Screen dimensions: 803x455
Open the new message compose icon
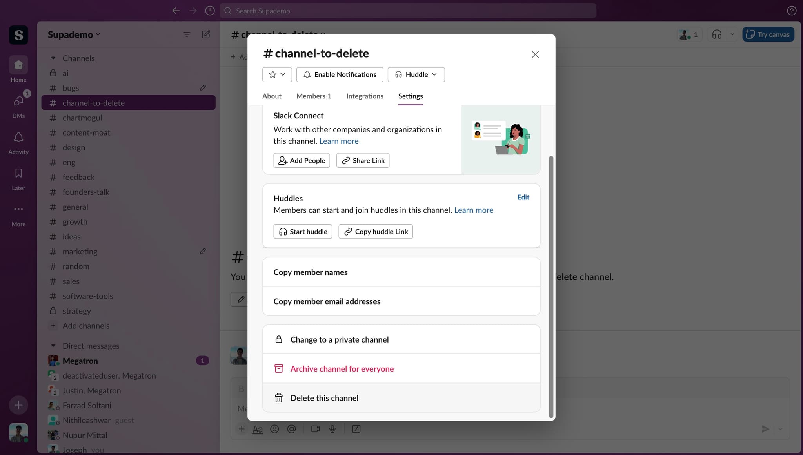(206, 34)
